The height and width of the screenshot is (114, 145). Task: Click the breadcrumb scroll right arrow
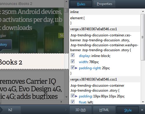coord(66,110)
